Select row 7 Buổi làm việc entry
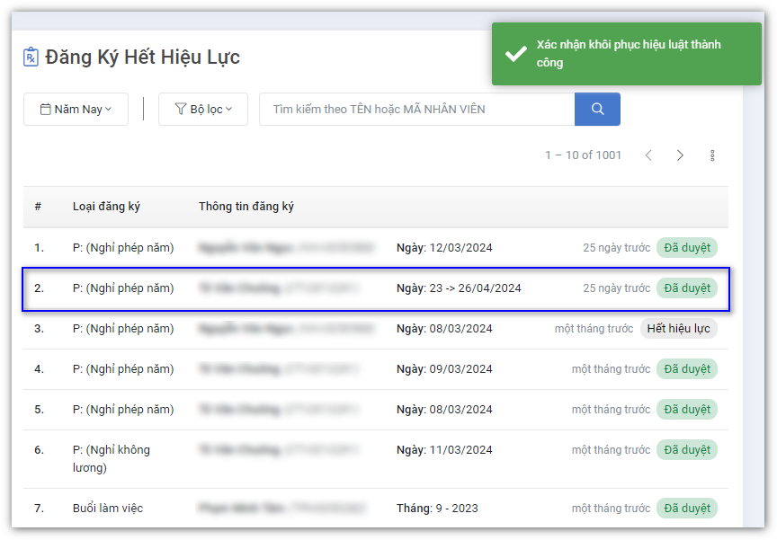Image resolution: width=777 pixels, height=540 pixels. [x=108, y=509]
